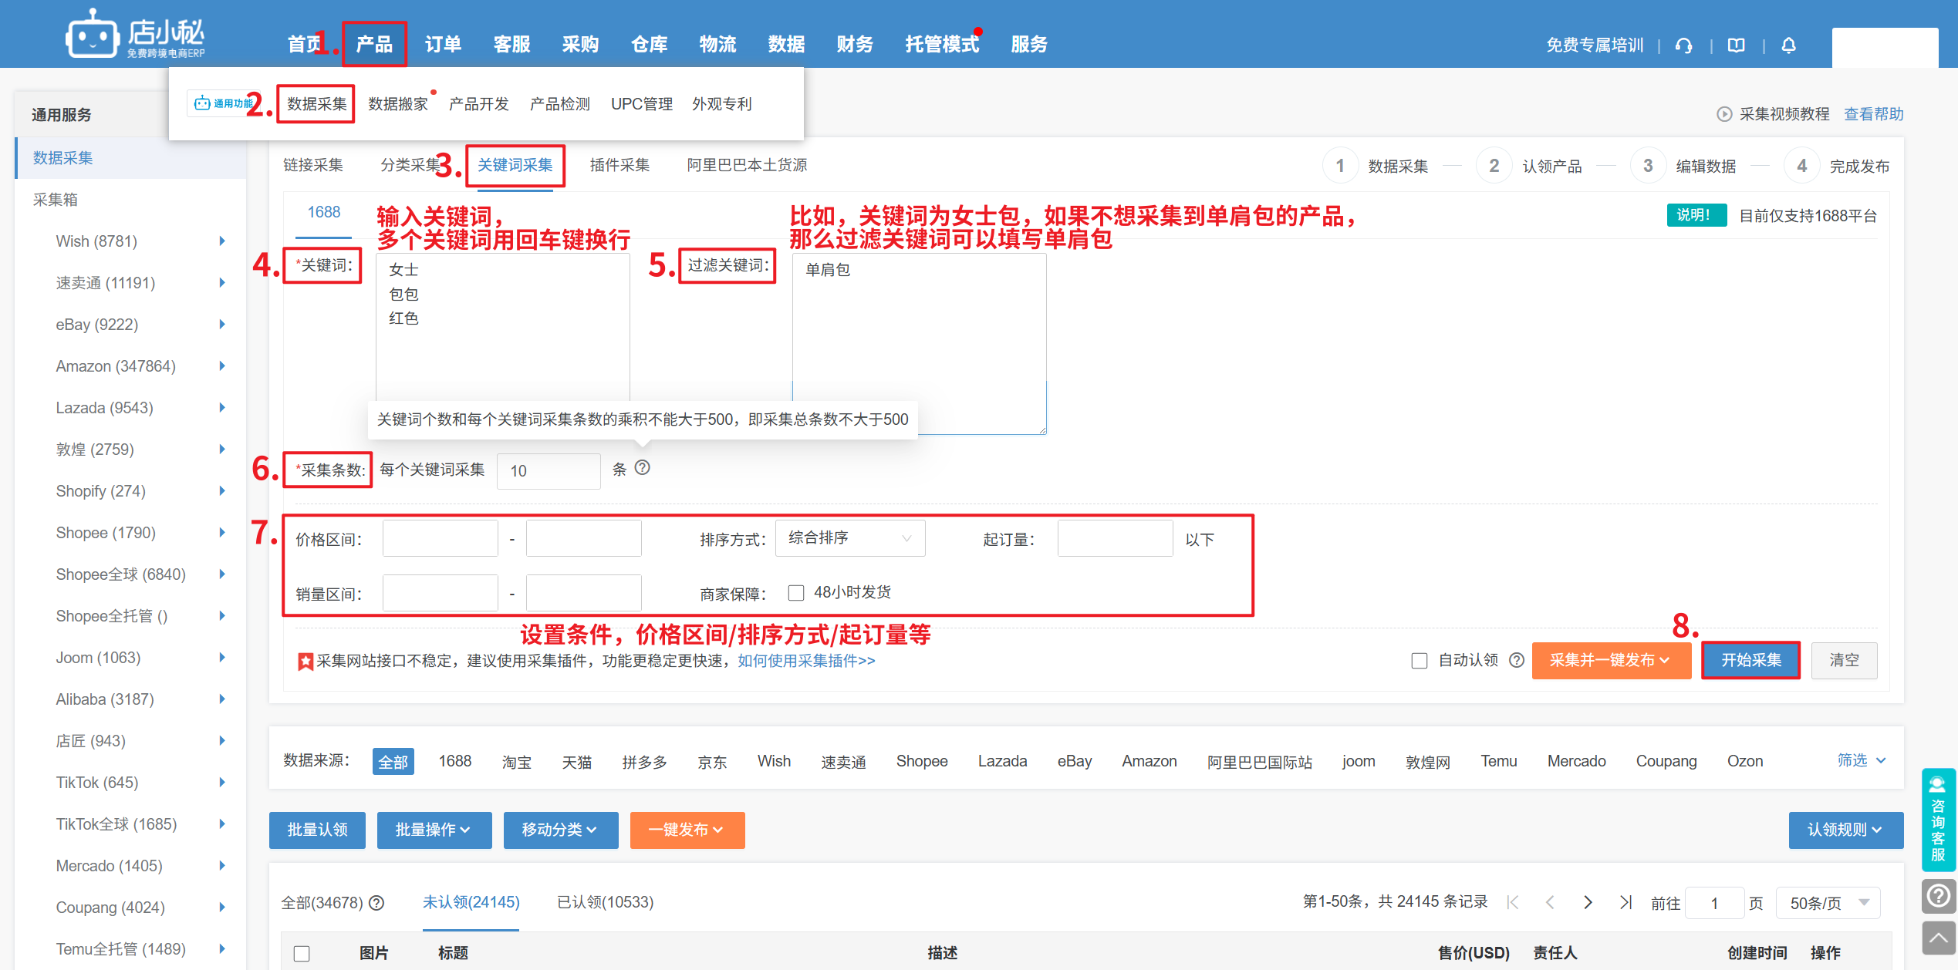Switch to the 插件采集 tab

[x=619, y=165]
